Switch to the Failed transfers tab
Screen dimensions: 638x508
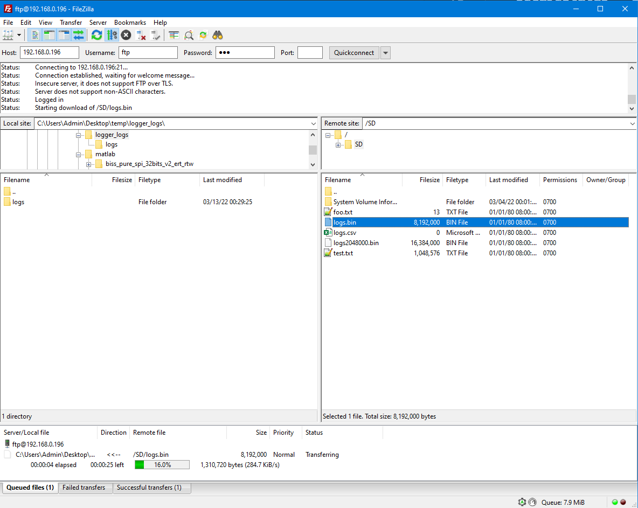[84, 488]
